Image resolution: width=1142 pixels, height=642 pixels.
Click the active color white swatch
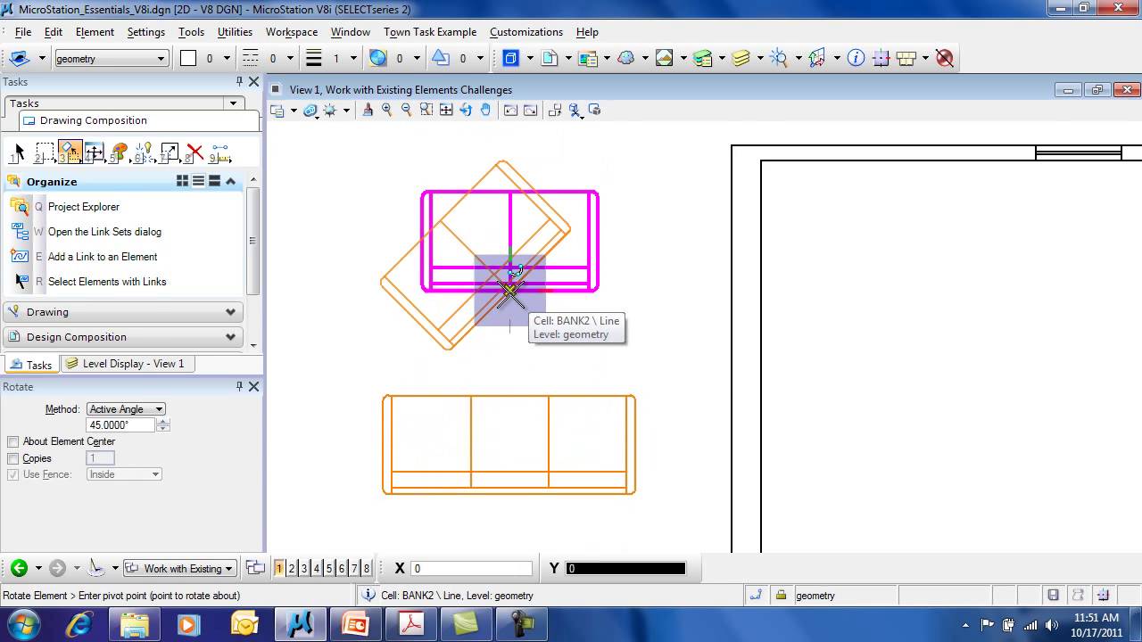[188, 58]
